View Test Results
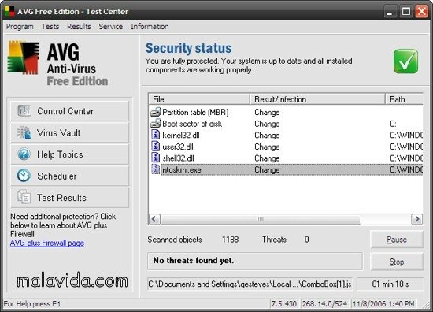The width and height of the screenshot is (433, 312). pos(69,197)
